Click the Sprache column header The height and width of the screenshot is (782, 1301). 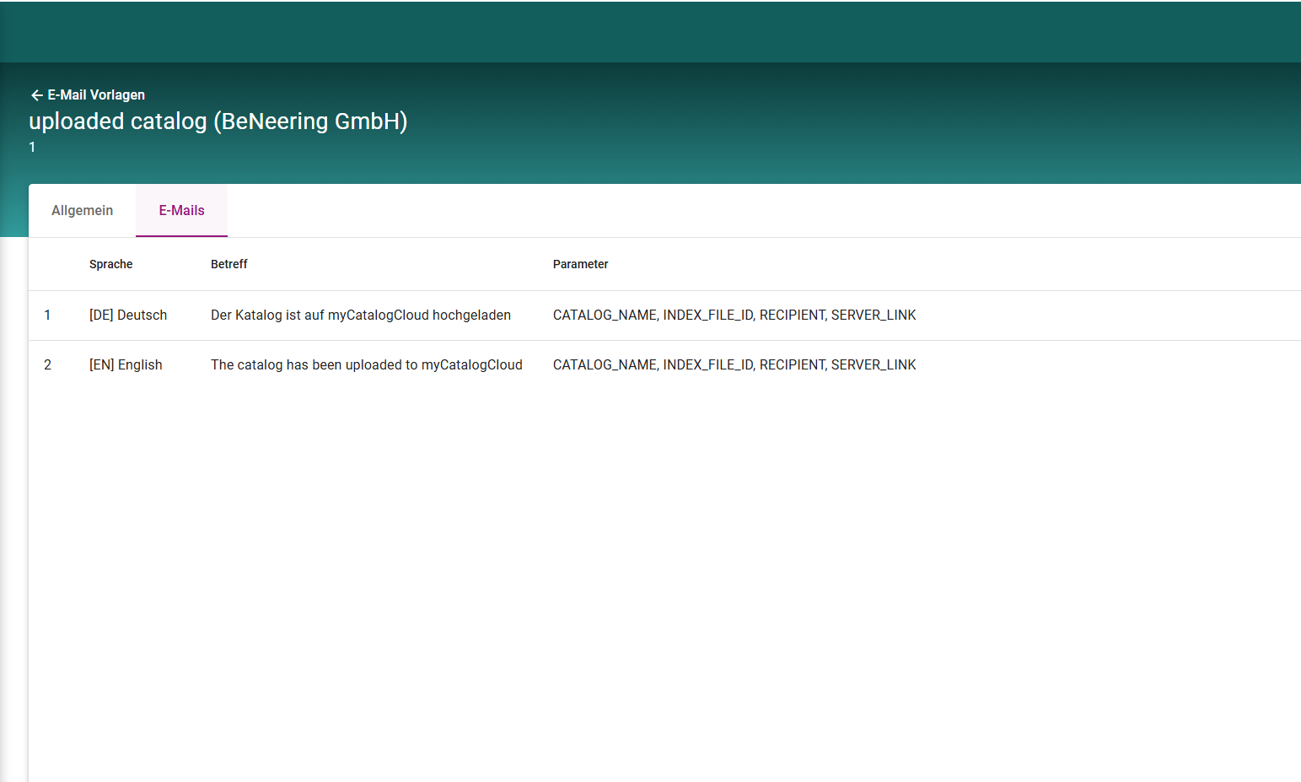tap(111, 264)
